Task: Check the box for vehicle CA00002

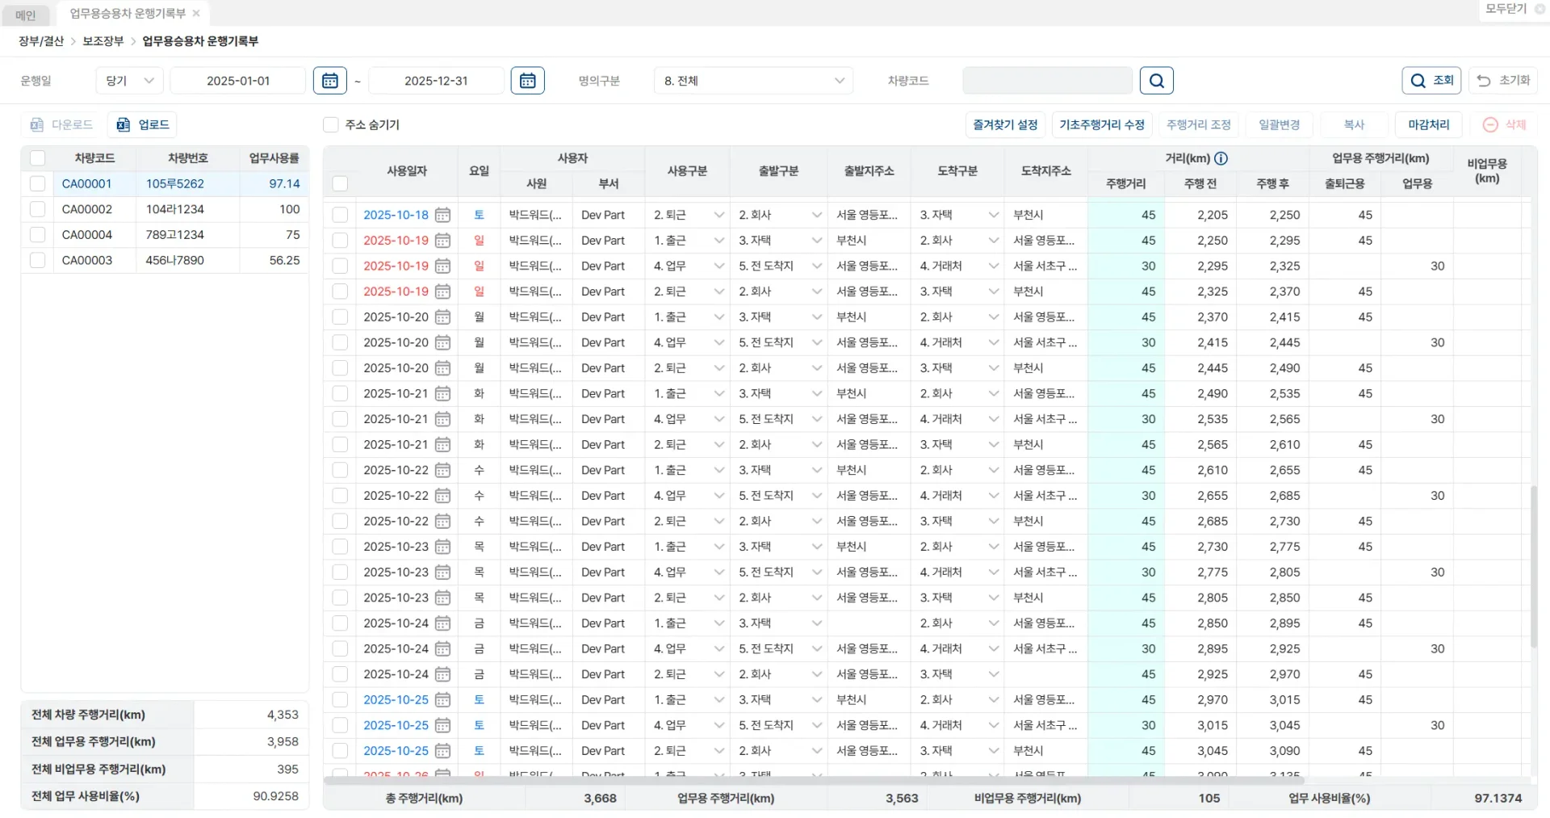Action: [x=37, y=209]
